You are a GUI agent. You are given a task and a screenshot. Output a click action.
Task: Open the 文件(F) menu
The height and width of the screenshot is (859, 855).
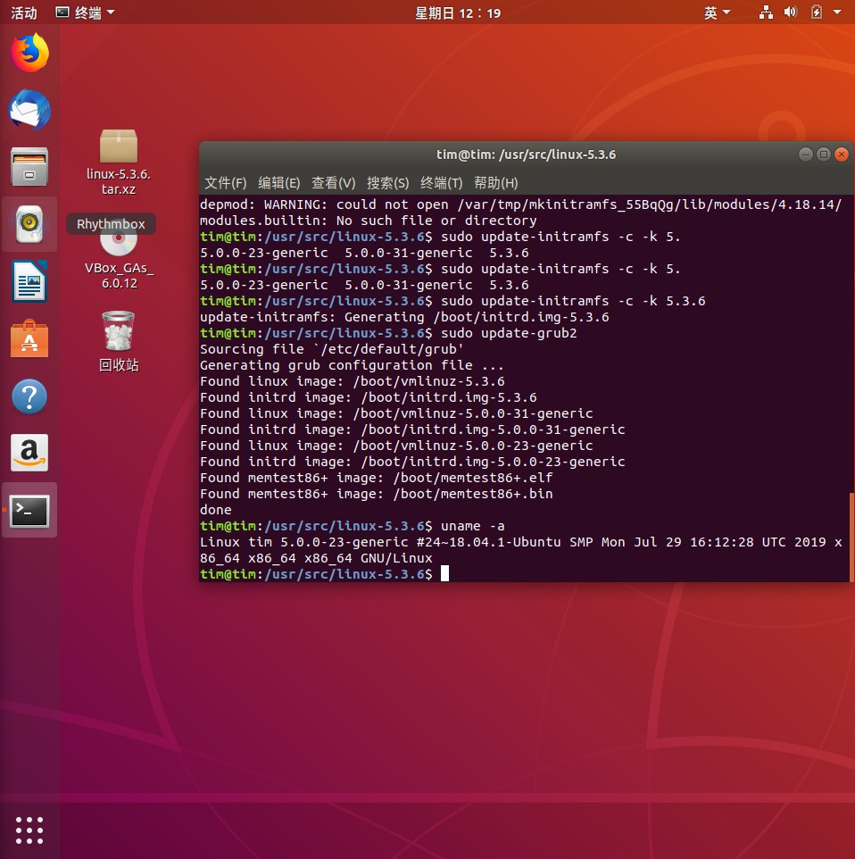tap(225, 183)
